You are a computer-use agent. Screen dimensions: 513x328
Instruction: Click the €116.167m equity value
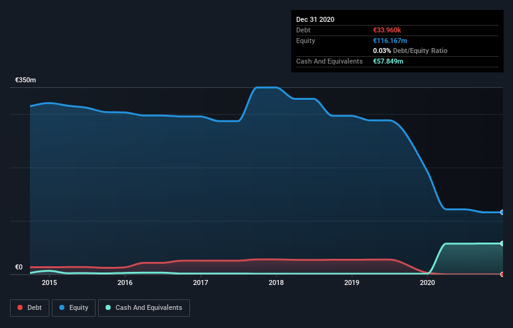[390, 41]
